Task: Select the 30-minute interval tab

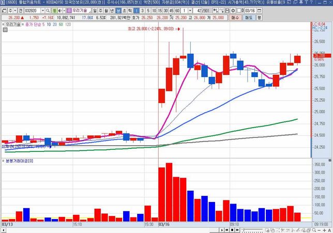Action: point(165,10)
